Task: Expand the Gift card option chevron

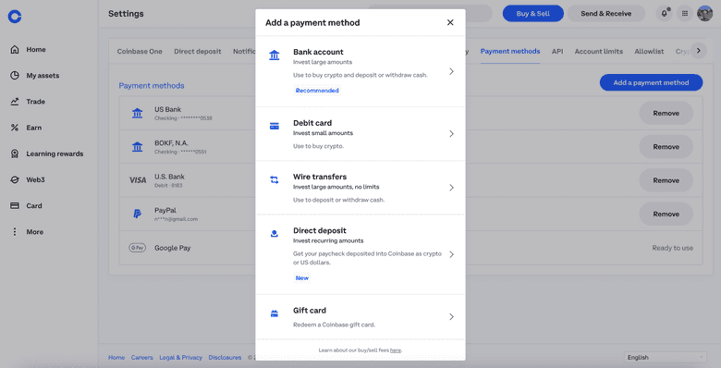Action: tap(451, 316)
